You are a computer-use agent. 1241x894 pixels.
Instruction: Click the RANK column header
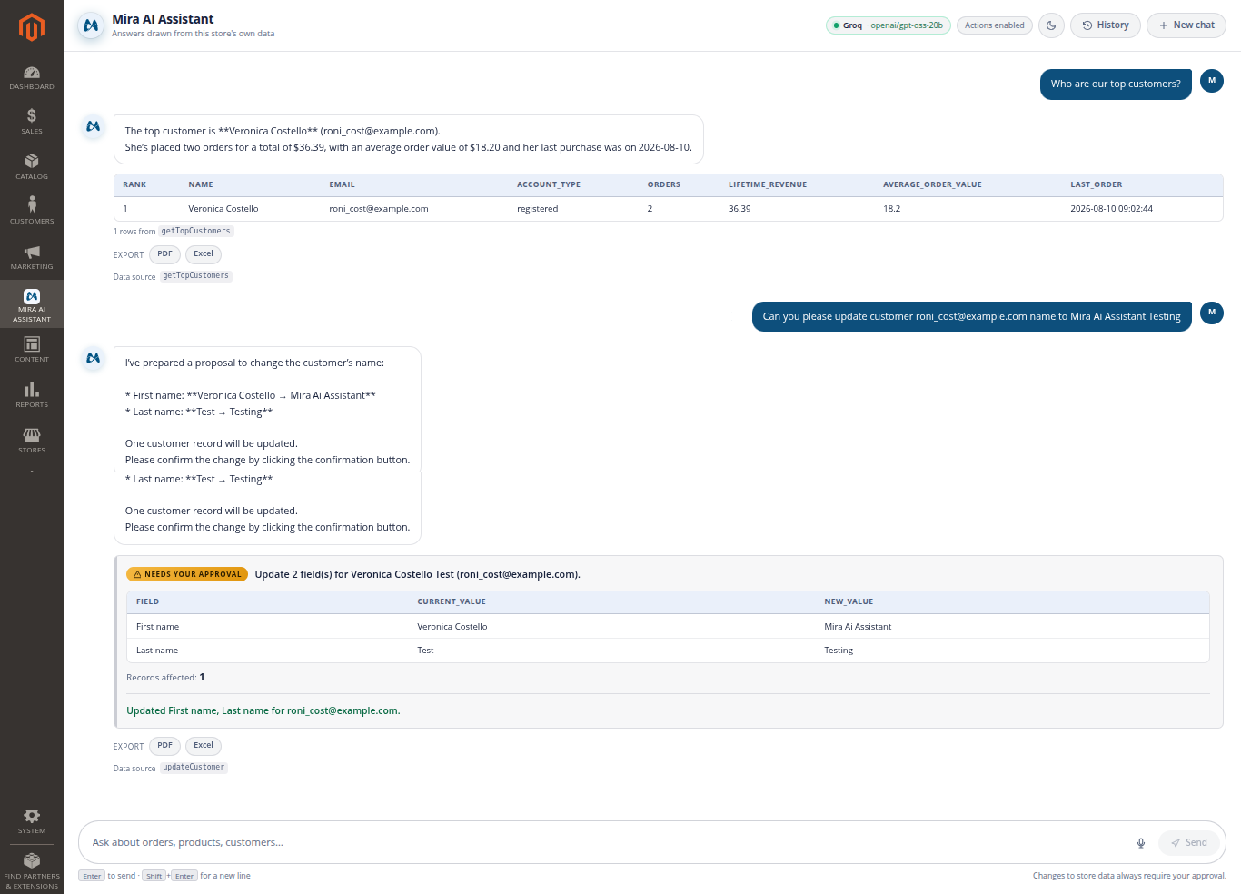134,184
